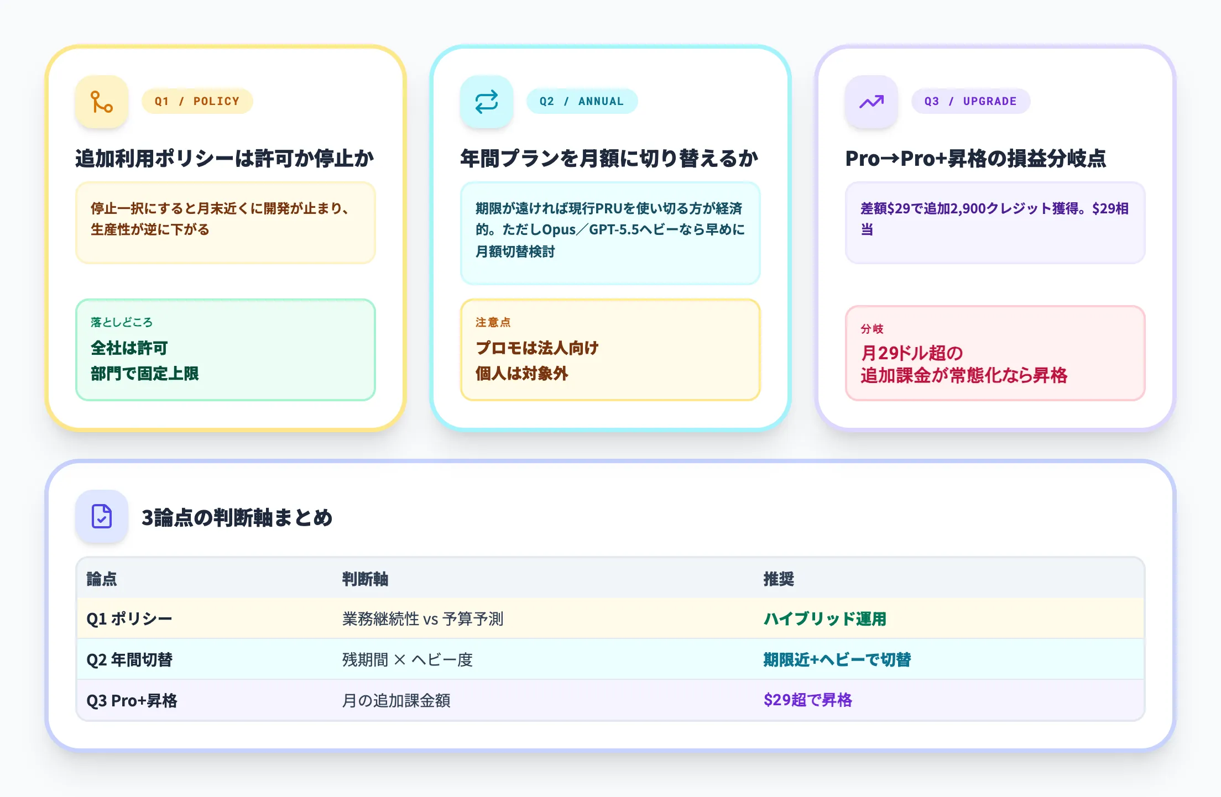Select the Q1 / POLICY badge
Viewport: 1221px width, 797px height.
(x=197, y=101)
